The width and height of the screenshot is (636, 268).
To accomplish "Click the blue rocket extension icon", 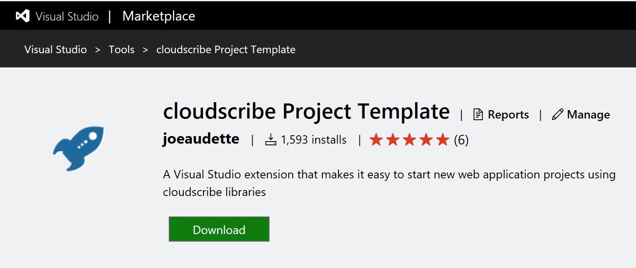I will pyautogui.click(x=79, y=148).
